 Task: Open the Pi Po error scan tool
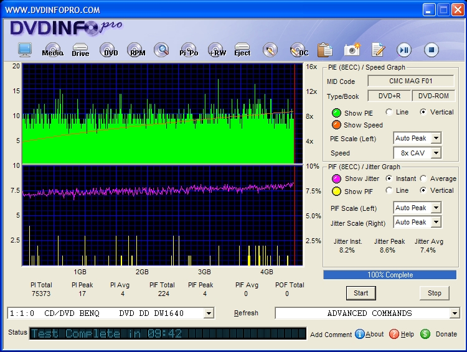[x=189, y=50]
